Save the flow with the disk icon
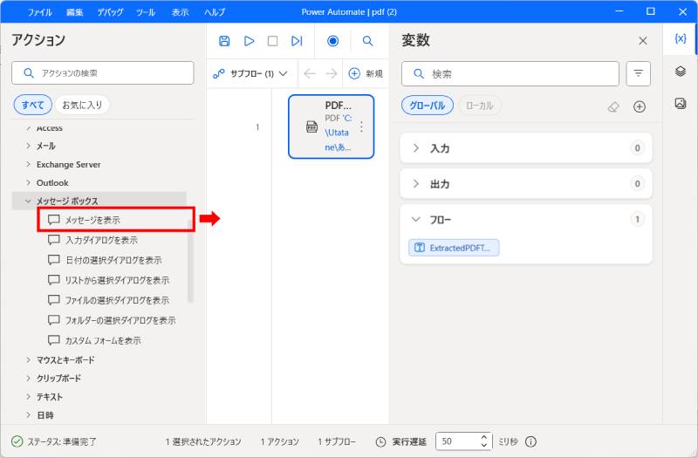Image resolution: width=698 pixels, height=458 pixels. pyautogui.click(x=224, y=41)
